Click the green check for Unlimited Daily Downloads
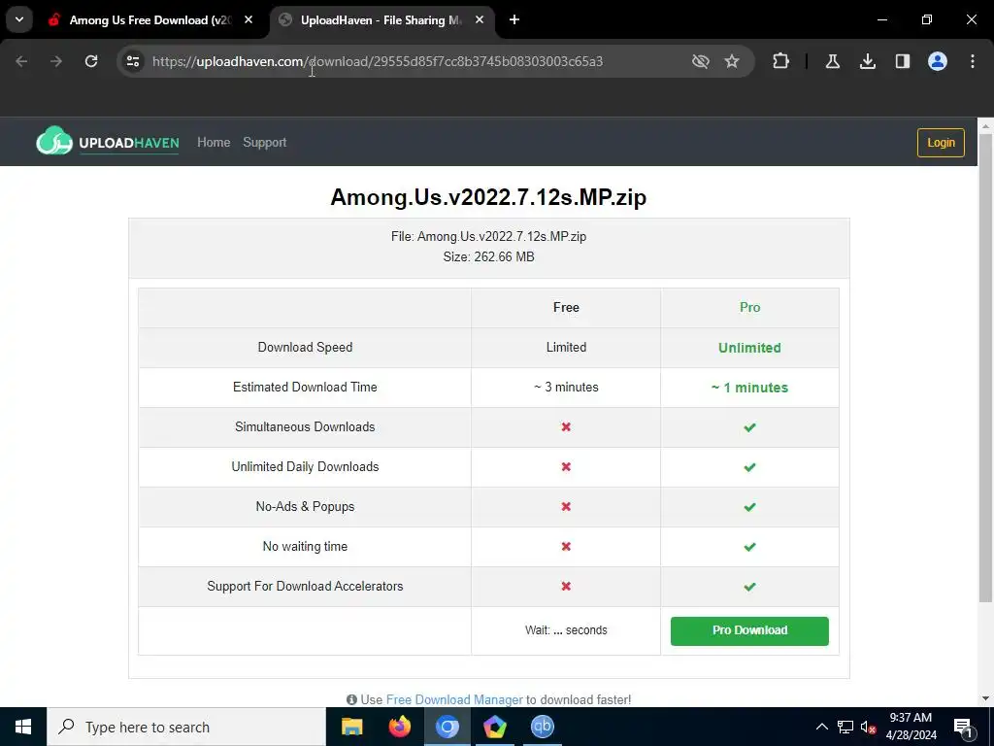This screenshot has width=994, height=746. click(749, 467)
